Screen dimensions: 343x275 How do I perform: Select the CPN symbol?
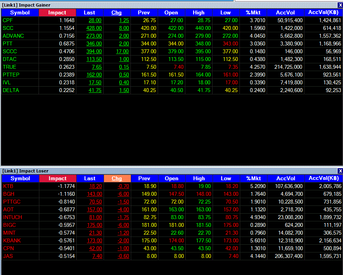coord(9,249)
